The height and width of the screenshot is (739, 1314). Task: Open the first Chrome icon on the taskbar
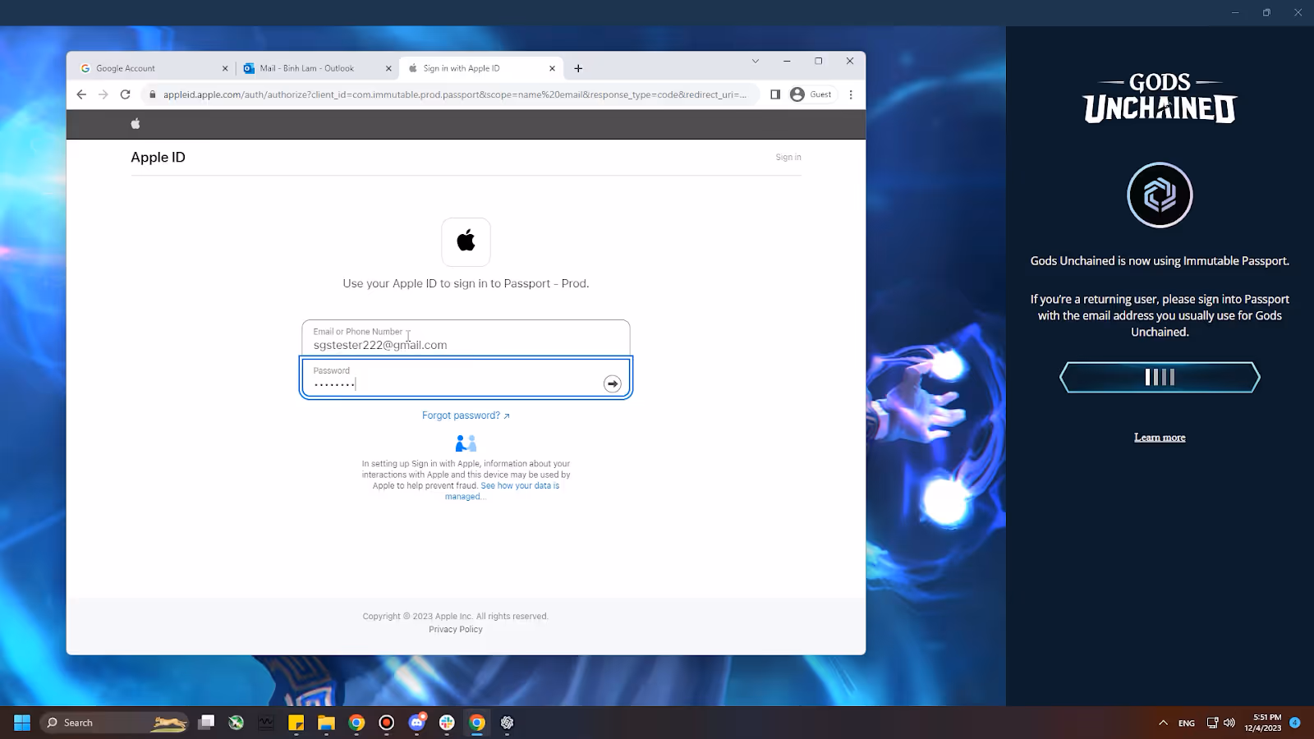point(356,723)
